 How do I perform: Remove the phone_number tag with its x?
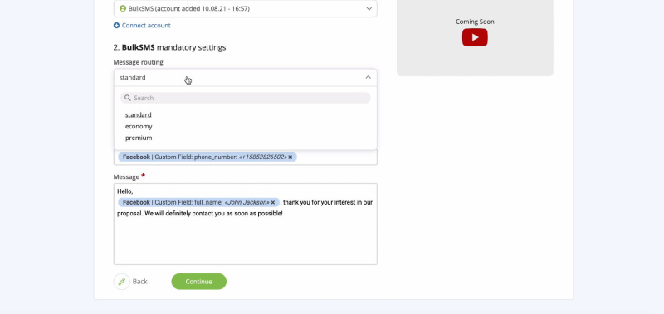click(290, 157)
